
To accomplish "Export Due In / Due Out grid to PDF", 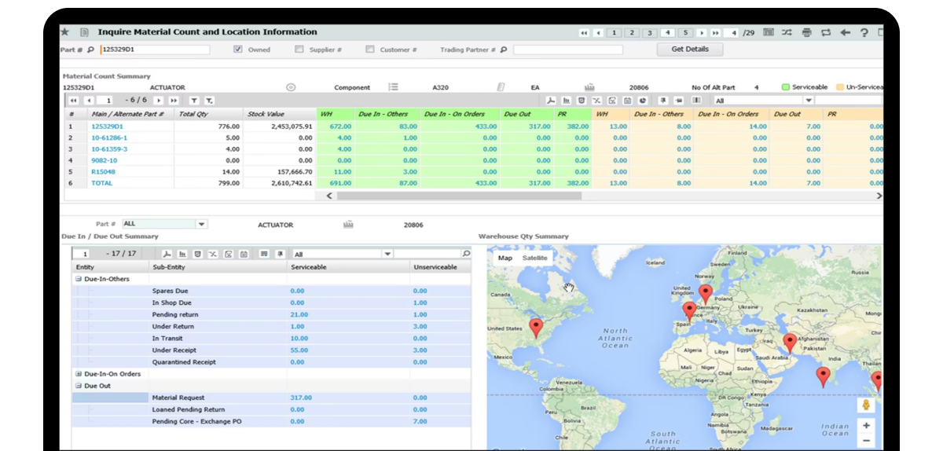I will [x=167, y=254].
